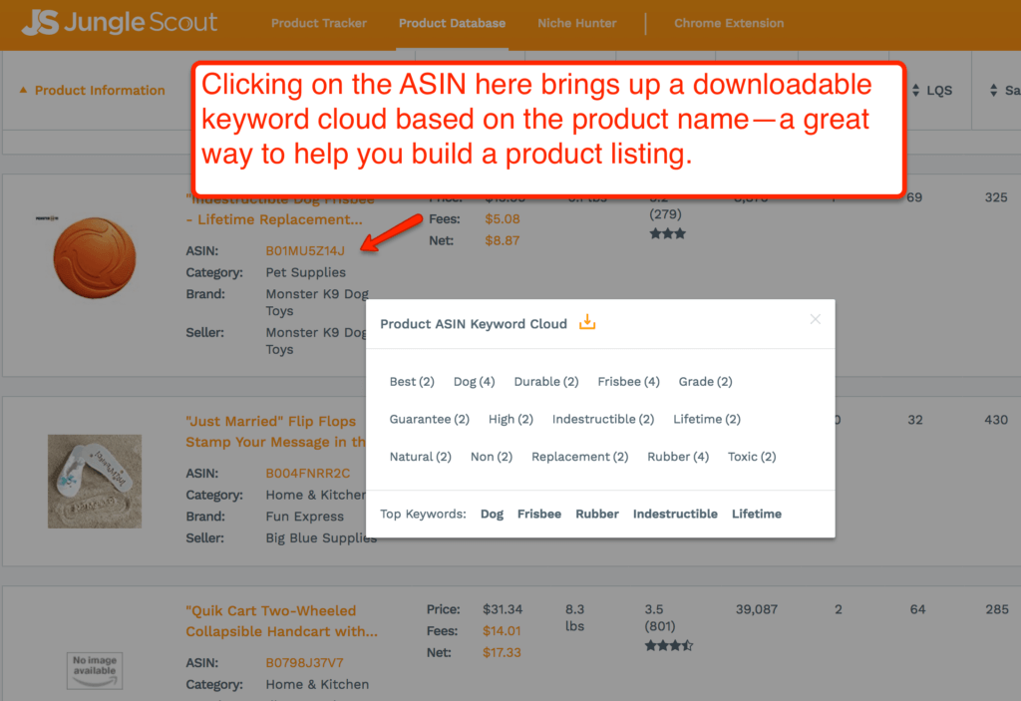Select the Product Database tab
Image resolution: width=1021 pixels, height=701 pixels.
pos(452,23)
